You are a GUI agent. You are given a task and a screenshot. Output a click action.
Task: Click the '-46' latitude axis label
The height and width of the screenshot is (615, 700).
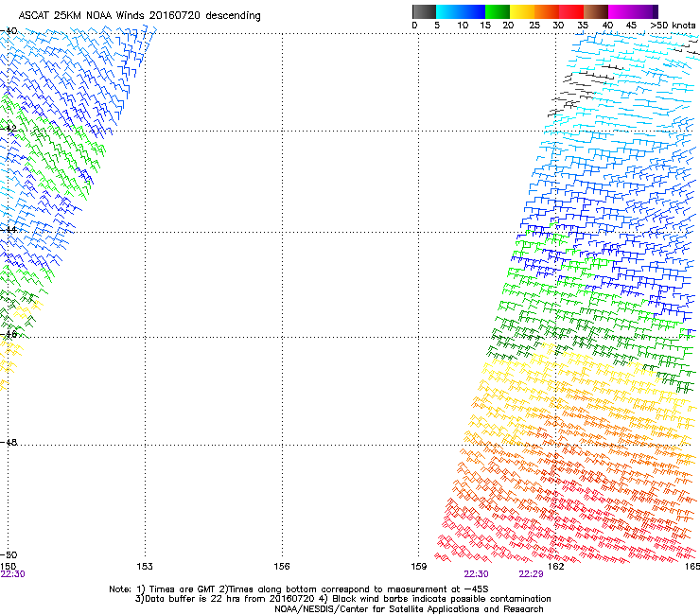click(9, 334)
